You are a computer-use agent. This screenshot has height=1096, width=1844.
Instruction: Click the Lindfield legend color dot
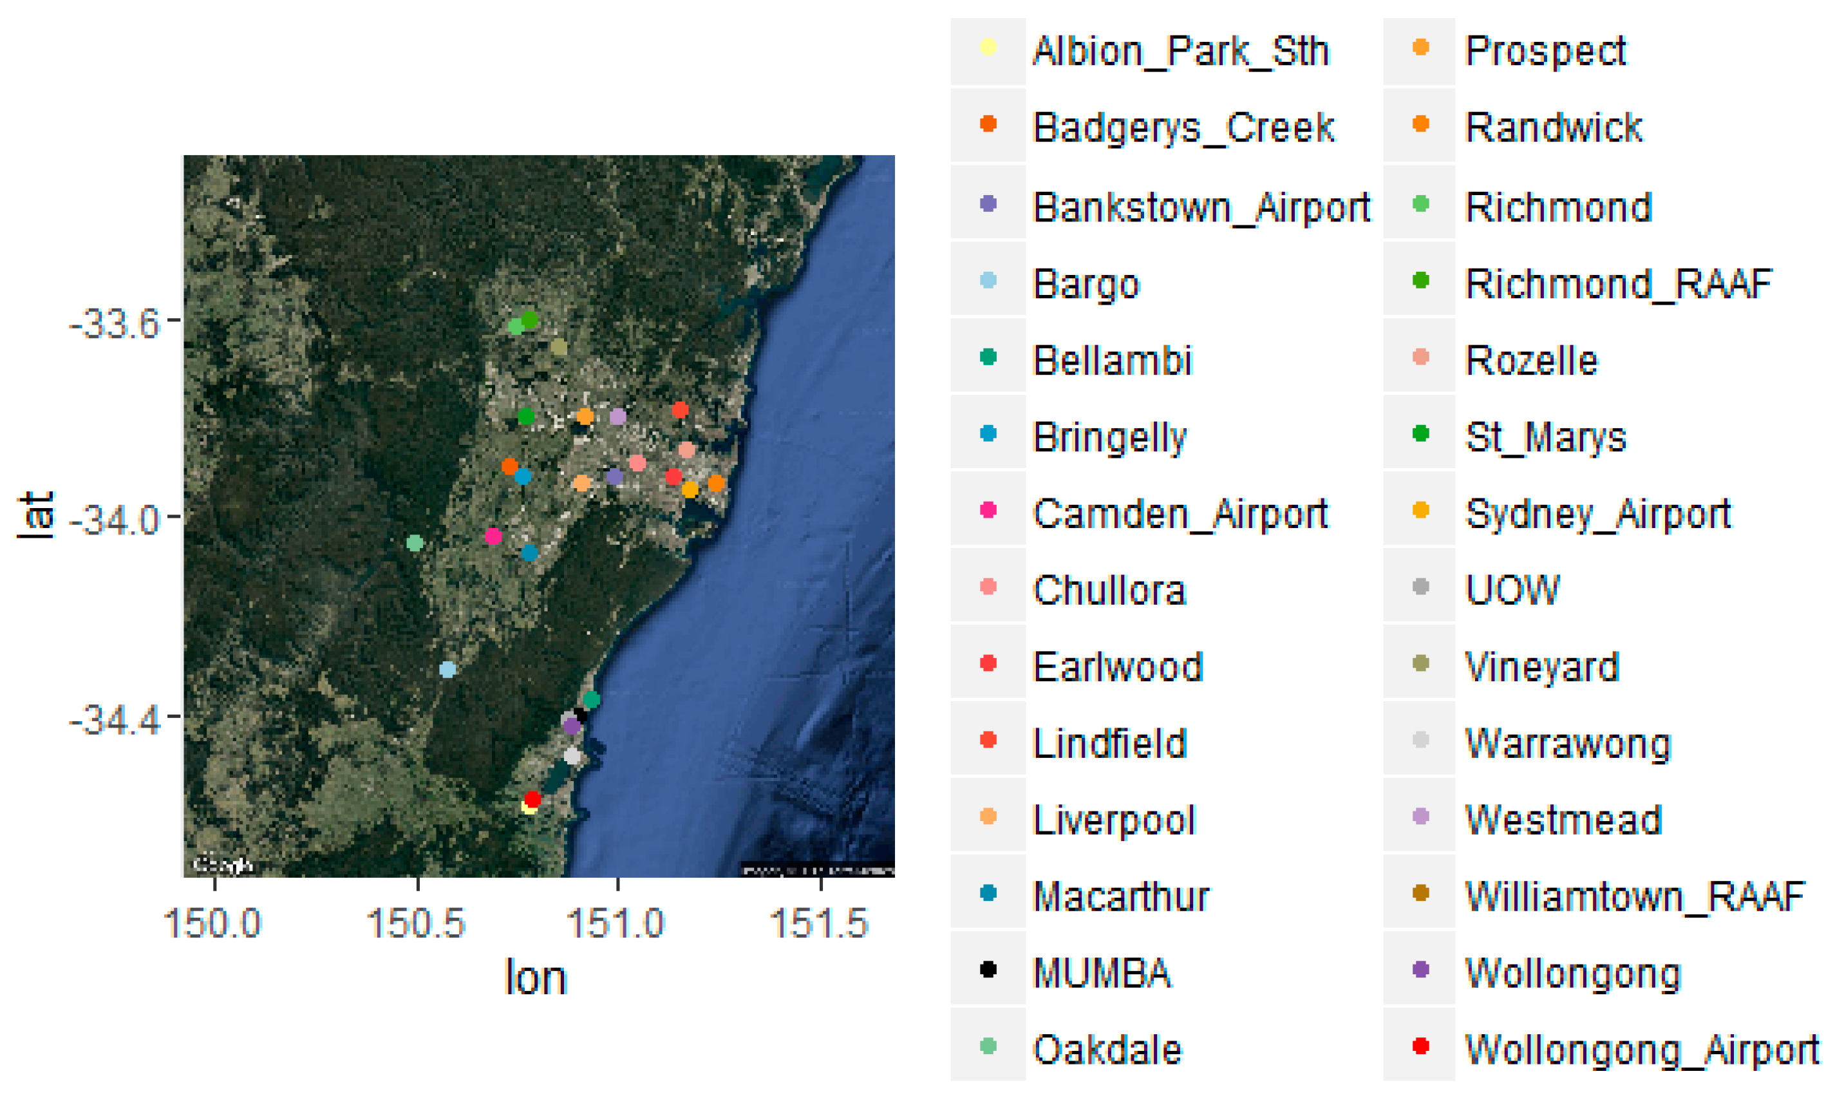click(x=988, y=740)
